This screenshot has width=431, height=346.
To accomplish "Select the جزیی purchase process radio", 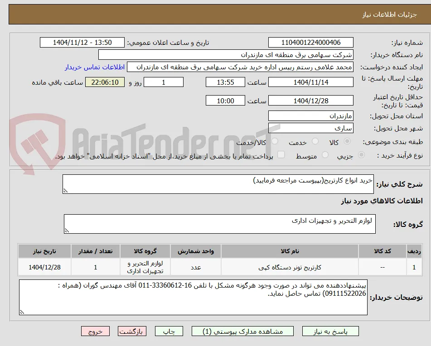I will [x=362, y=155].
